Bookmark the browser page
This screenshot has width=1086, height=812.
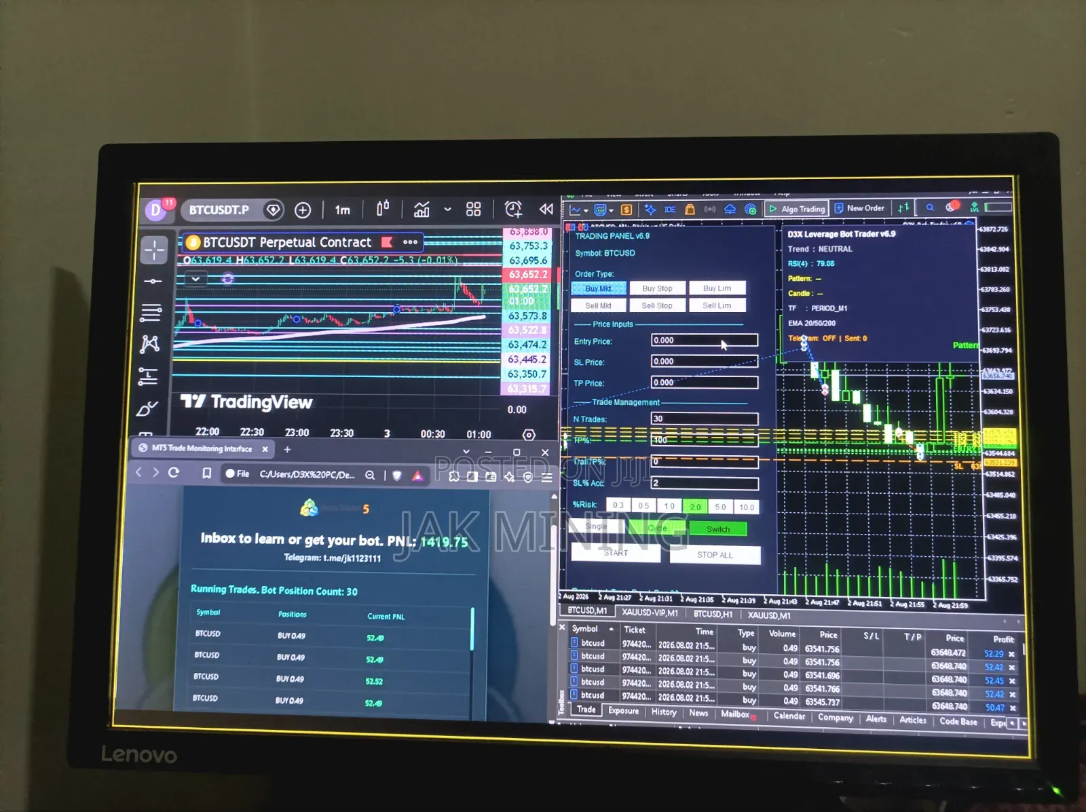206,473
